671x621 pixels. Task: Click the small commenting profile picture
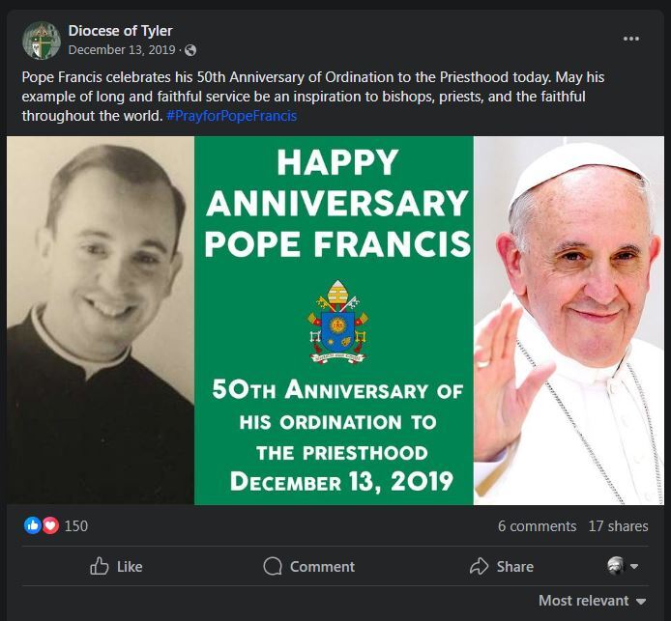[x=616, y=566]
